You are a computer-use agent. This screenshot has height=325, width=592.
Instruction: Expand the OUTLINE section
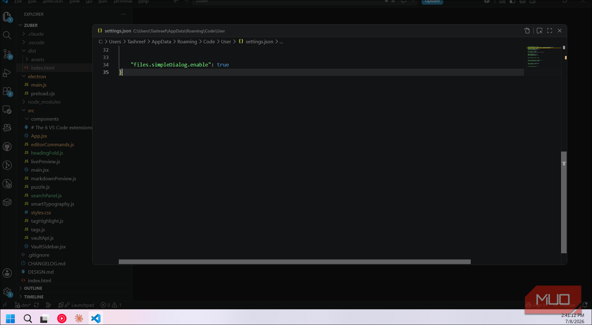coord(33,288)
